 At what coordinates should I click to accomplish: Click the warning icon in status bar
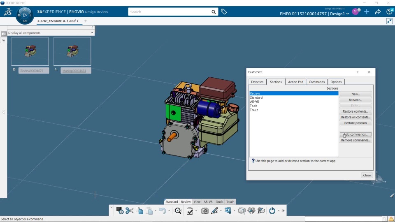coord(391,219)
